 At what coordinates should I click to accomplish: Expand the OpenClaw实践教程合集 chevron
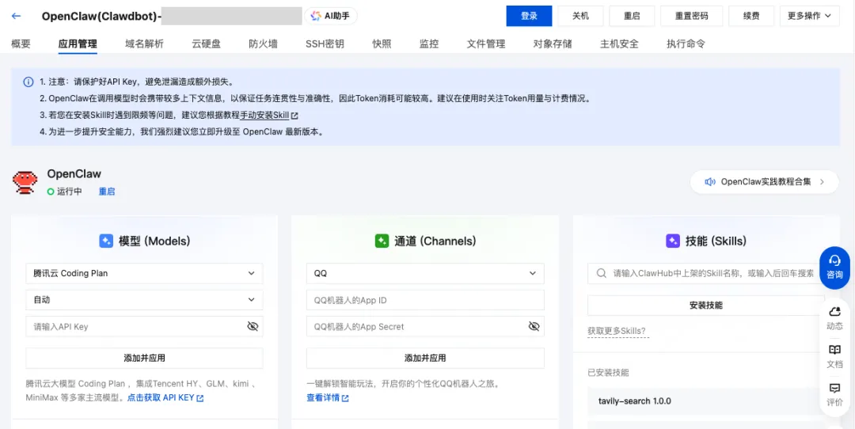tap(822, 181)
